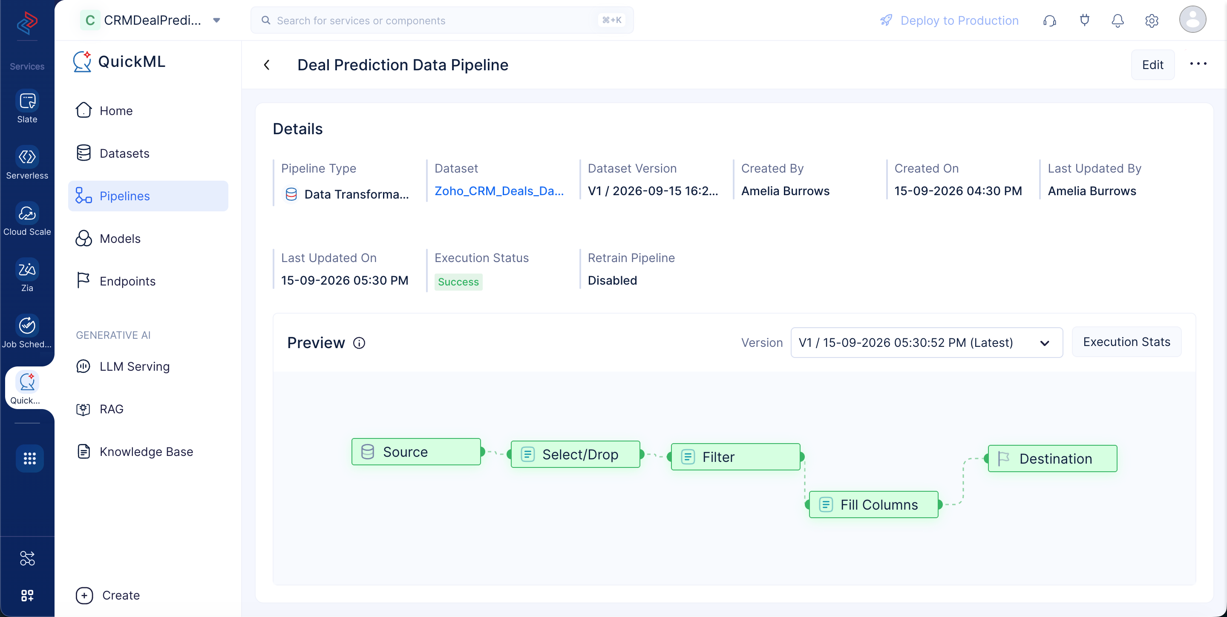This screenshot has width=1227, height=617.
Task: Click the Preview info icon
Action: (359, 343)
